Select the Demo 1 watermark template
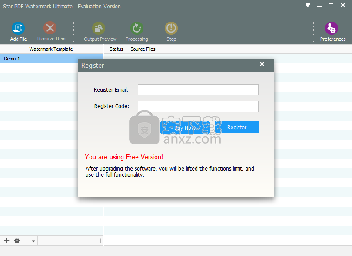352x256 pixels. pos(51,59)
